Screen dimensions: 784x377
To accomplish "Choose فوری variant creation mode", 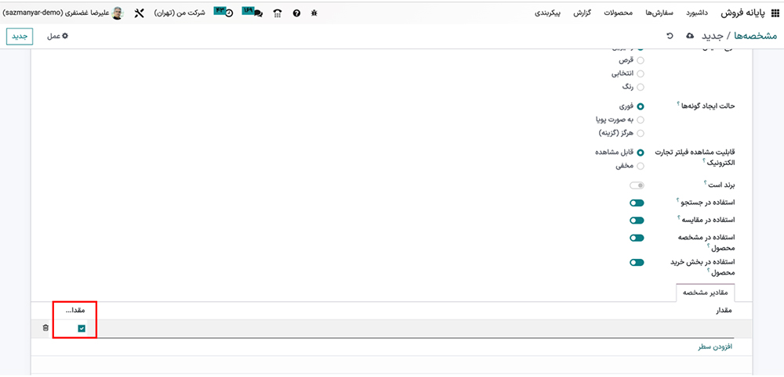I will pos(641,106).
